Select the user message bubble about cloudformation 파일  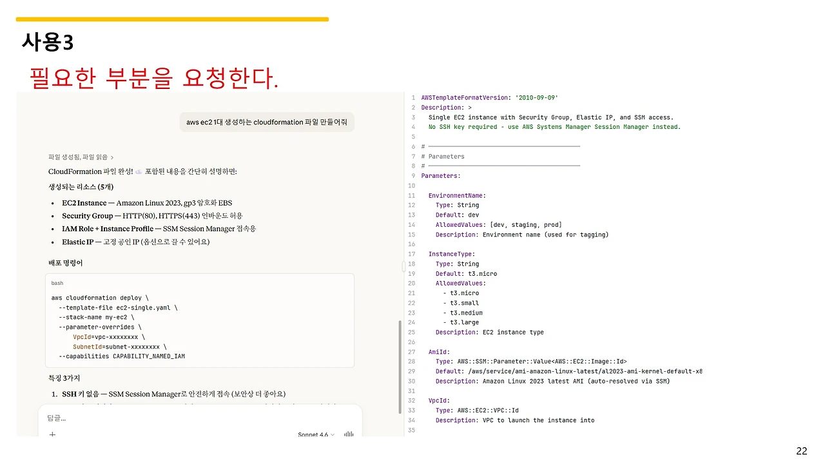(x=267, y=122)
